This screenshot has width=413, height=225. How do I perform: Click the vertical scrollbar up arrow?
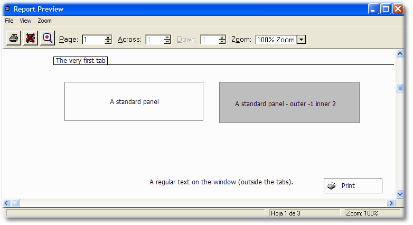click(x=400, y=54)
